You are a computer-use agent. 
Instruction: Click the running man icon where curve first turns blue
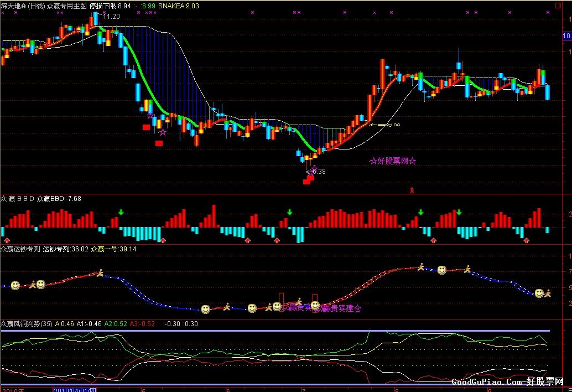(x=100, y=272)
